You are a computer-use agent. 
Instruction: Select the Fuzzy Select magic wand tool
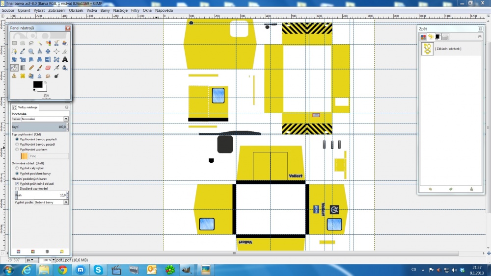coord(39,43)
